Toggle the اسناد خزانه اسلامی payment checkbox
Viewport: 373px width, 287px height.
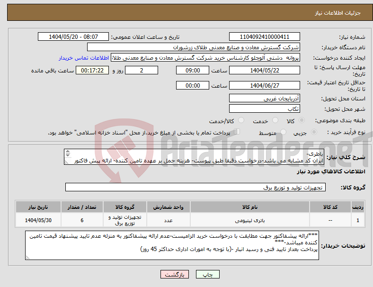[x=237, y=132]
